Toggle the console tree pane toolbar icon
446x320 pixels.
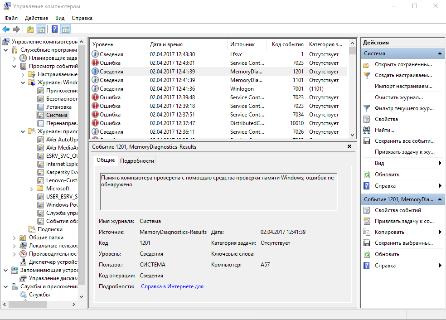[41, 29]
